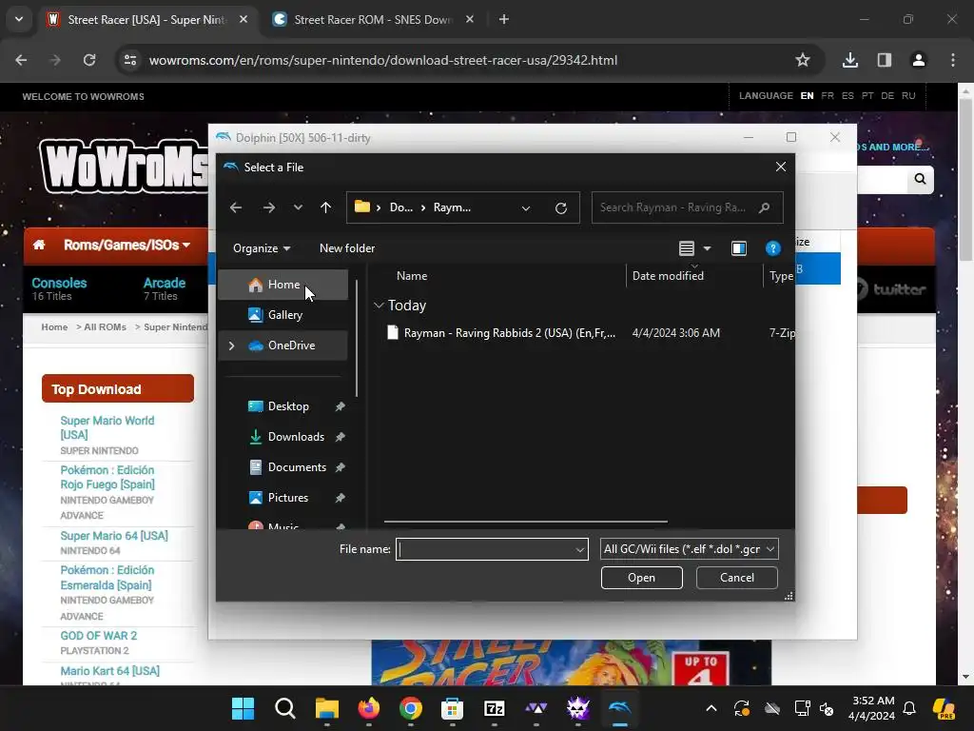Click navigation pane vertical scrollbar
The height and width of the screenshot is (731, 974).
[357, 338]
